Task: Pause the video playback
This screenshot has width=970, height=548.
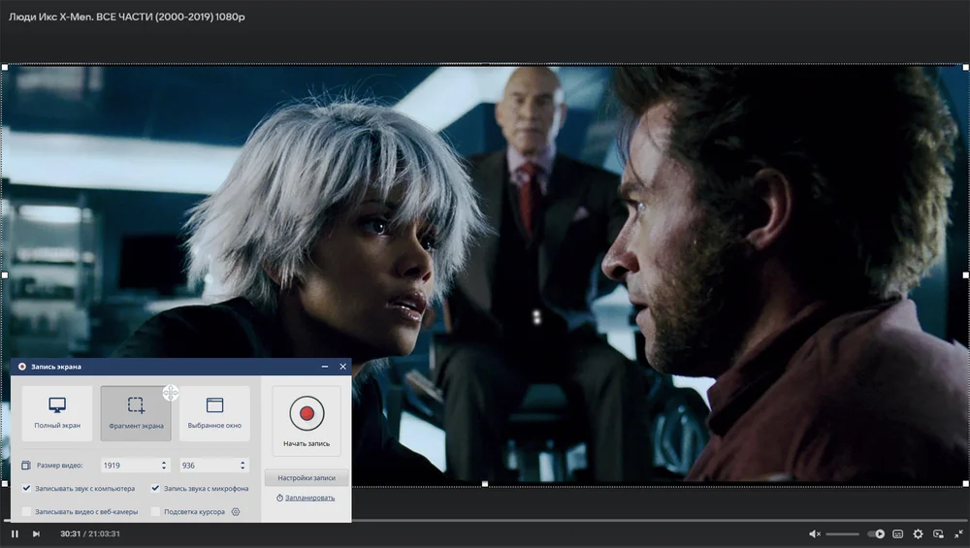Action: point(15,533)
